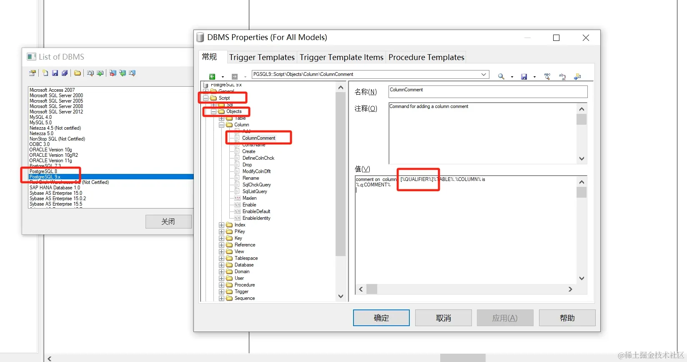Expand the Index folder node
The width and height of the screenshot is (687, 362).
pyautogui.click(x=222, y=225)
